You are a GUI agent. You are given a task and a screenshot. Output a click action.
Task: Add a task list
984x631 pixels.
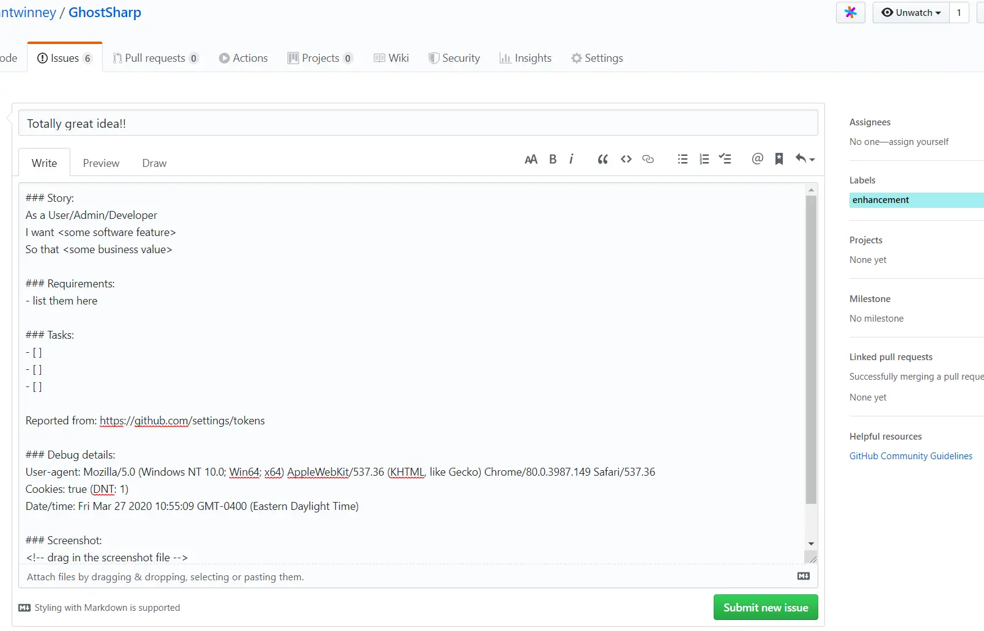pyautogui.click(x=725, y=159)
